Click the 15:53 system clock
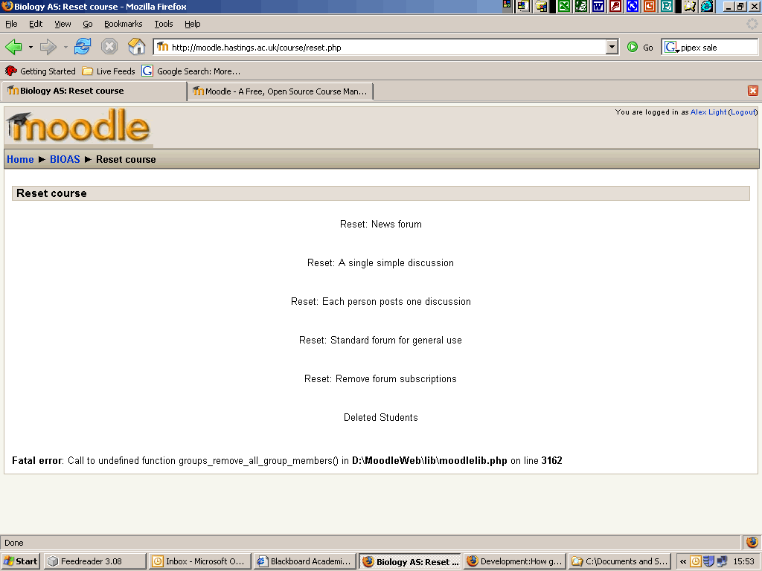This screenshot has width=762, height=571. point(743,562)
